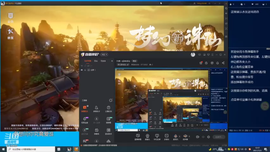The width and height of the screenshot is (270, 152).
Task: Select the orange broadcaster app on the taskbar
Action: coord(76,149)
